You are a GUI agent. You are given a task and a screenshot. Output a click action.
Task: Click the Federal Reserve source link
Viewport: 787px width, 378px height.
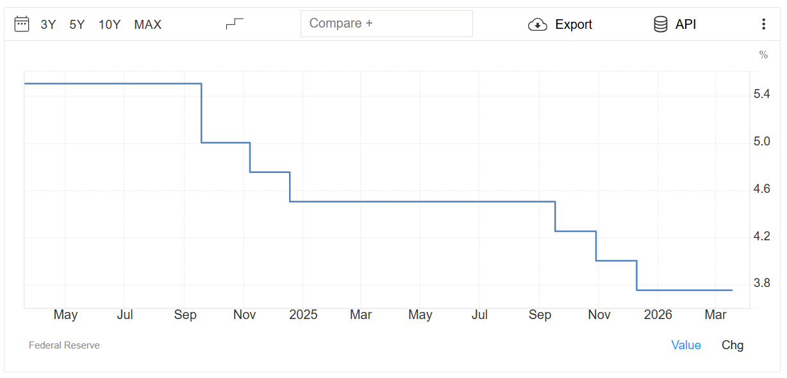point(64,345)
